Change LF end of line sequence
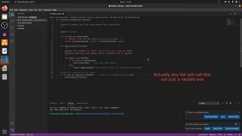242x136 pixels. [225, 134]
